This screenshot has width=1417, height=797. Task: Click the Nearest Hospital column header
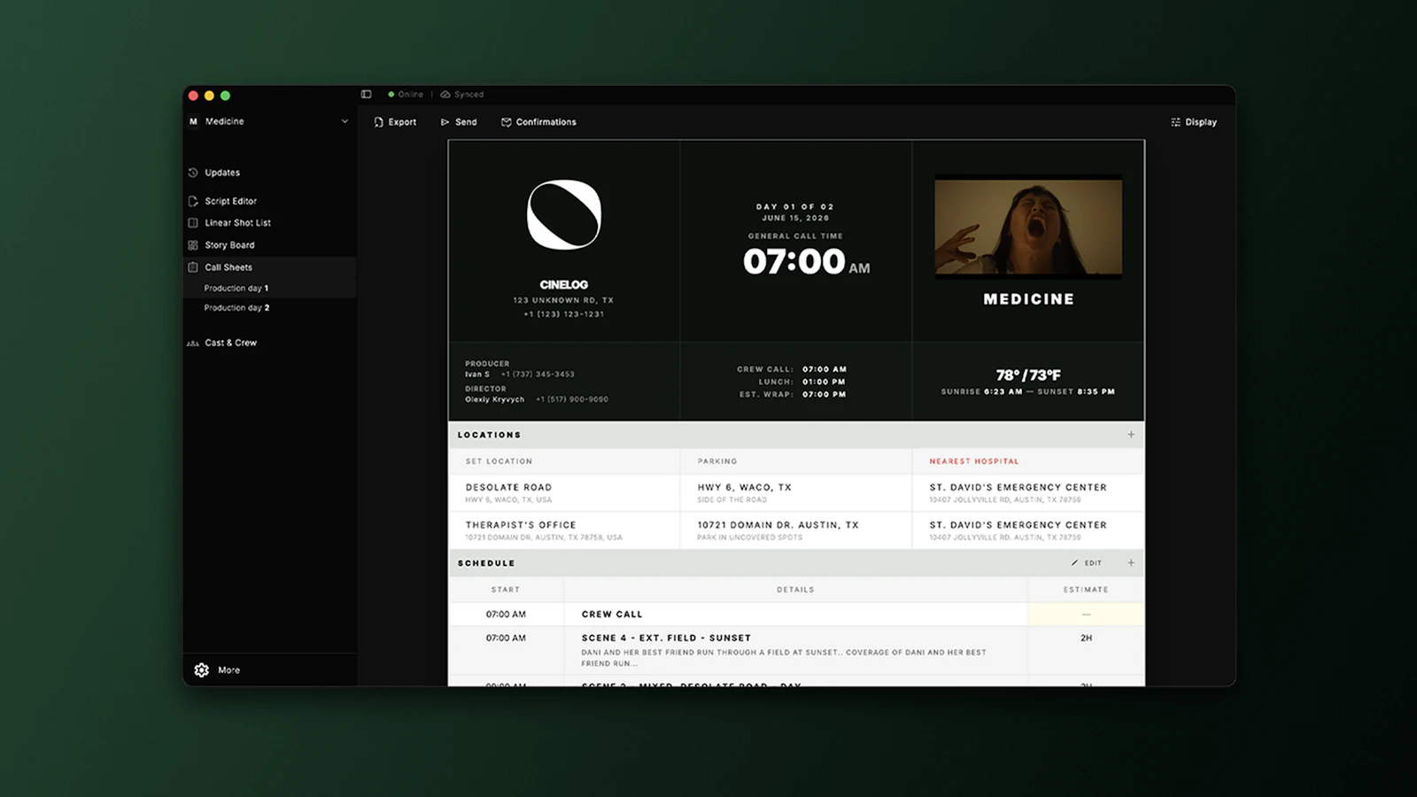coord(974,461)
